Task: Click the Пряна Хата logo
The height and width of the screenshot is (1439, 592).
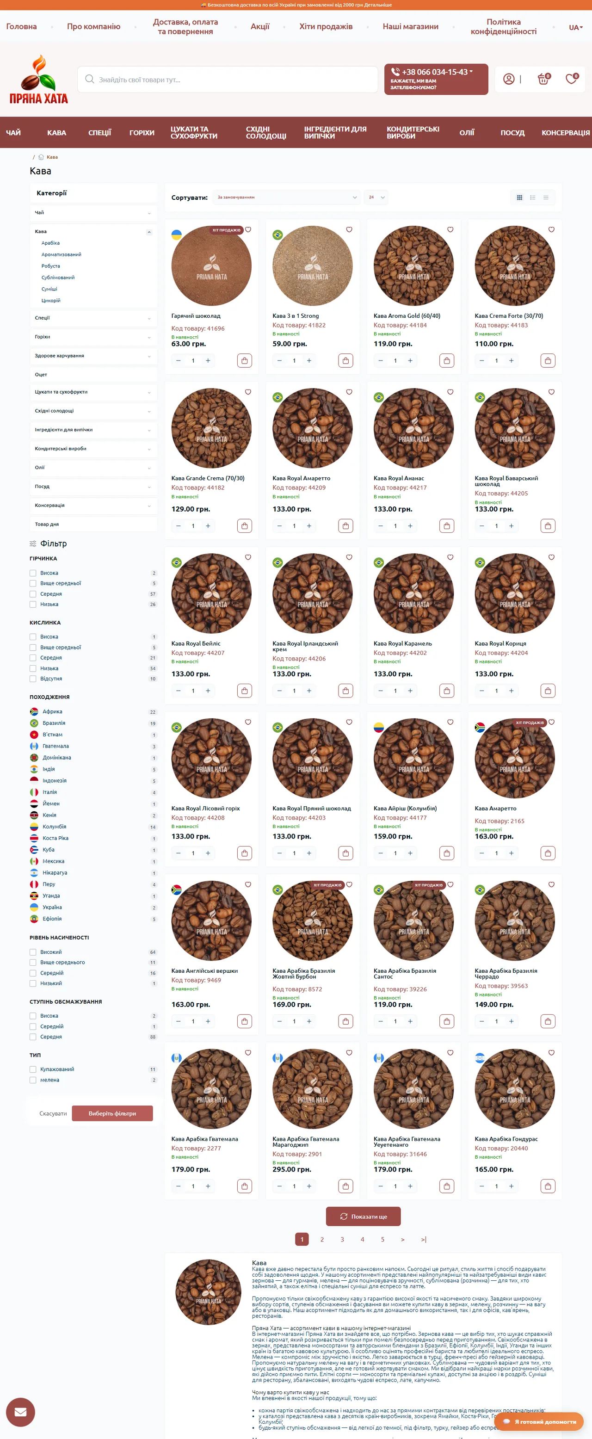Action: pyautogui.click(x=38, y=79)
